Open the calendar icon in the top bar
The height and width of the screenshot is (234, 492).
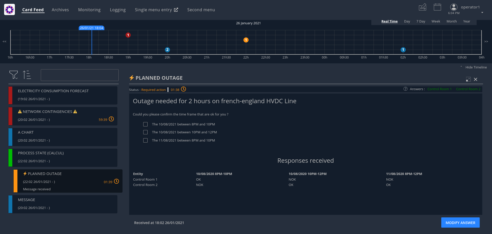437,7
